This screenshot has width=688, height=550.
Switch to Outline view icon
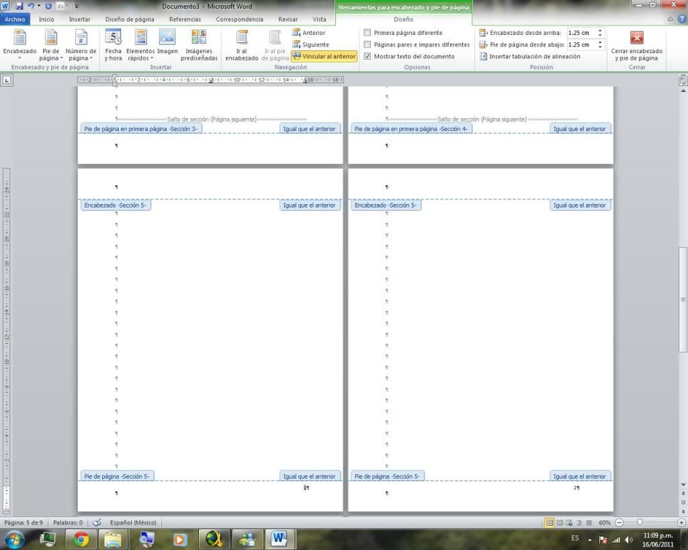coord(578,522)
